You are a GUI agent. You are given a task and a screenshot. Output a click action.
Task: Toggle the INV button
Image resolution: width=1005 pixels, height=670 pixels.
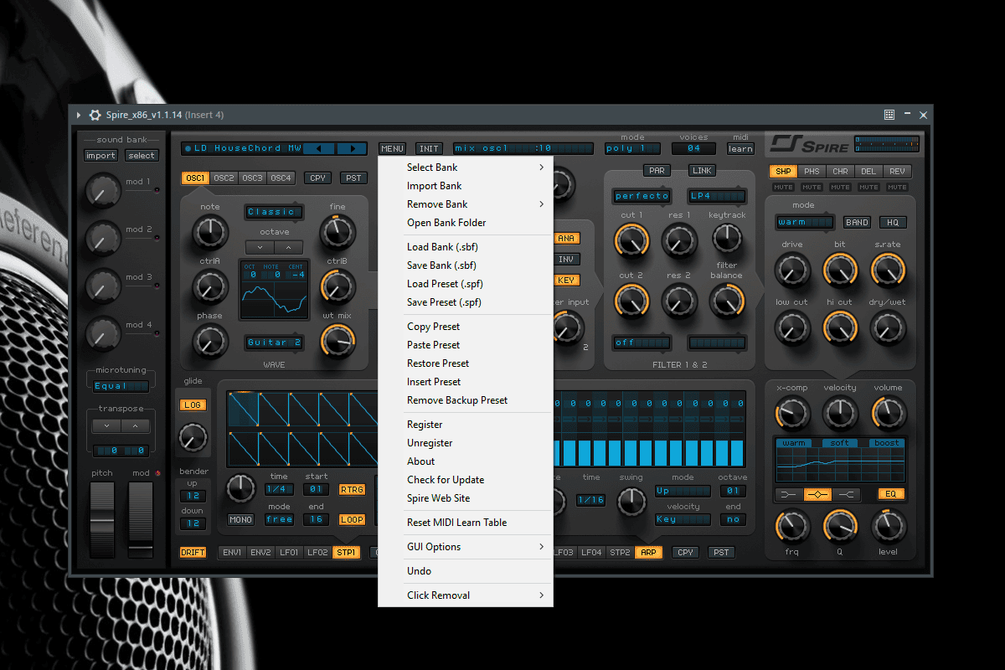click(x=567, y=260)
